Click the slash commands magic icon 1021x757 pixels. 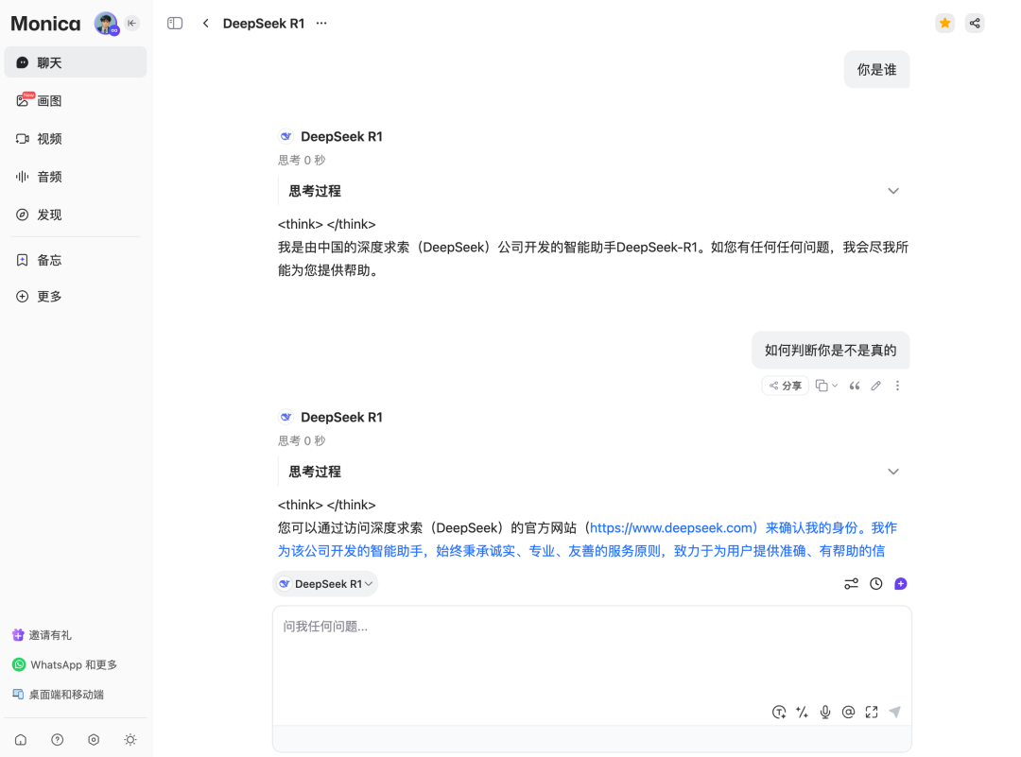click(803, 712)
